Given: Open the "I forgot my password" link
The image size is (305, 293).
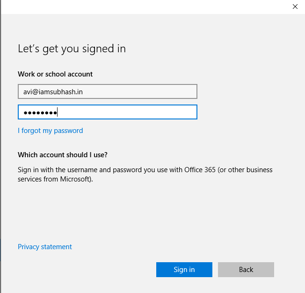Looking at the screenshot, I should coord(50,131).
